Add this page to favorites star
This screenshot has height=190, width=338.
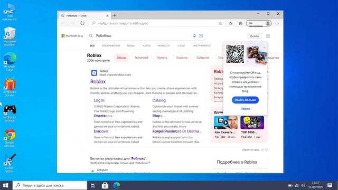(220, 23)
